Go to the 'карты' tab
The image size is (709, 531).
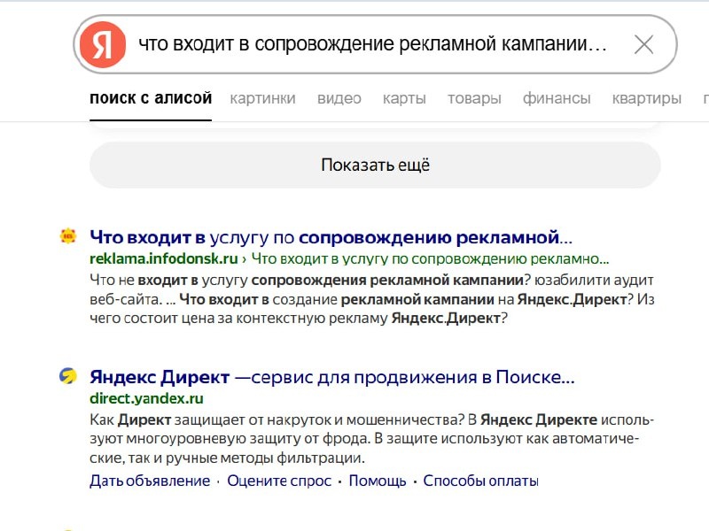(404, 98)
